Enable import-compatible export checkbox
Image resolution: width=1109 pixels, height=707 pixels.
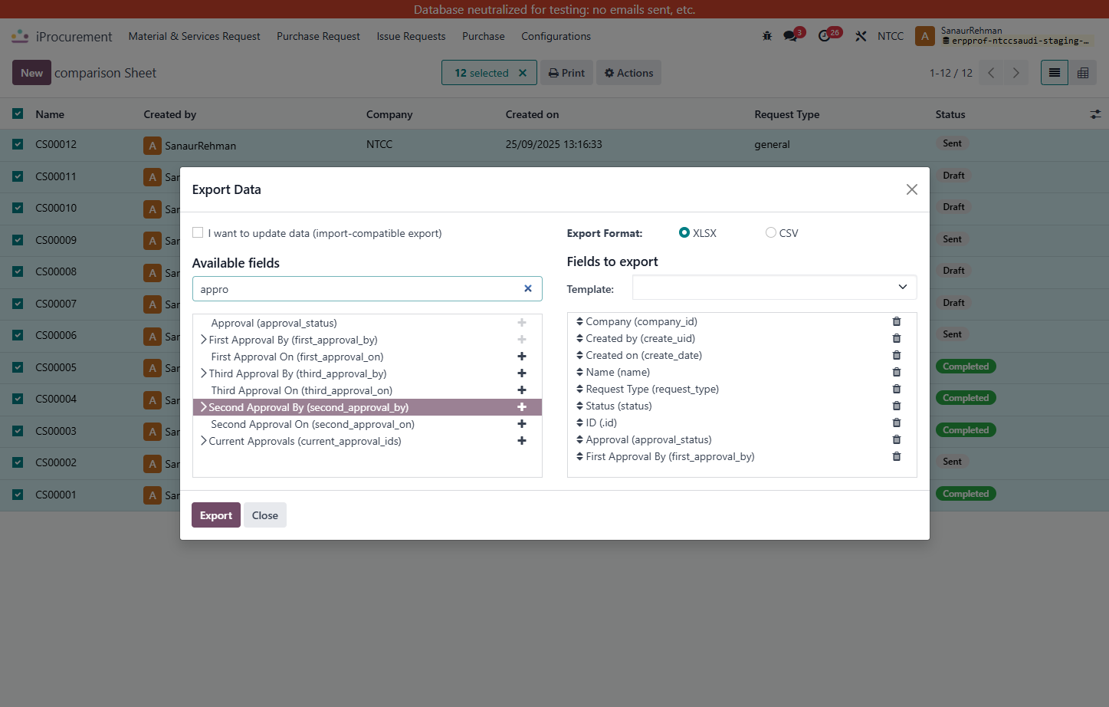(x=198, y=232)
